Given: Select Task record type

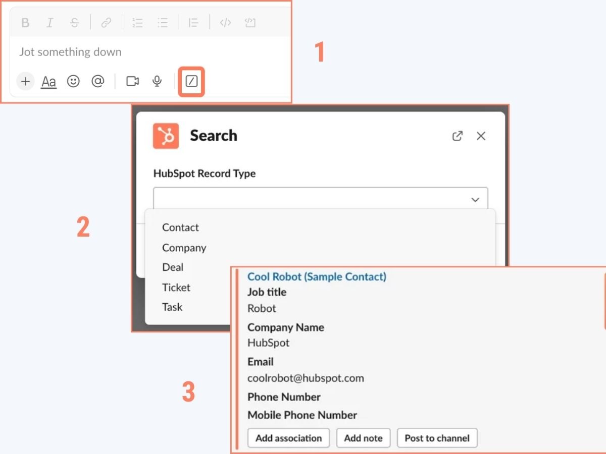Looking at the screenshot, I should [172, 307].
